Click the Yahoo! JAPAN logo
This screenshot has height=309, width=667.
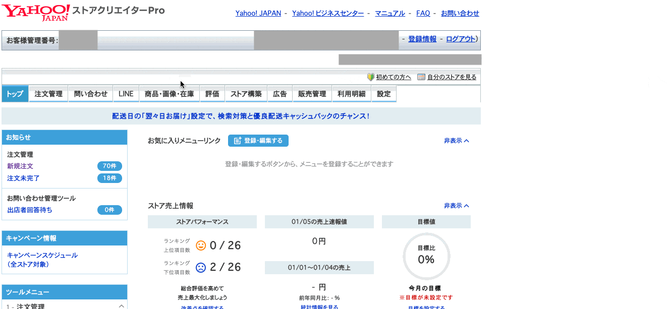(x=36, y=12)
